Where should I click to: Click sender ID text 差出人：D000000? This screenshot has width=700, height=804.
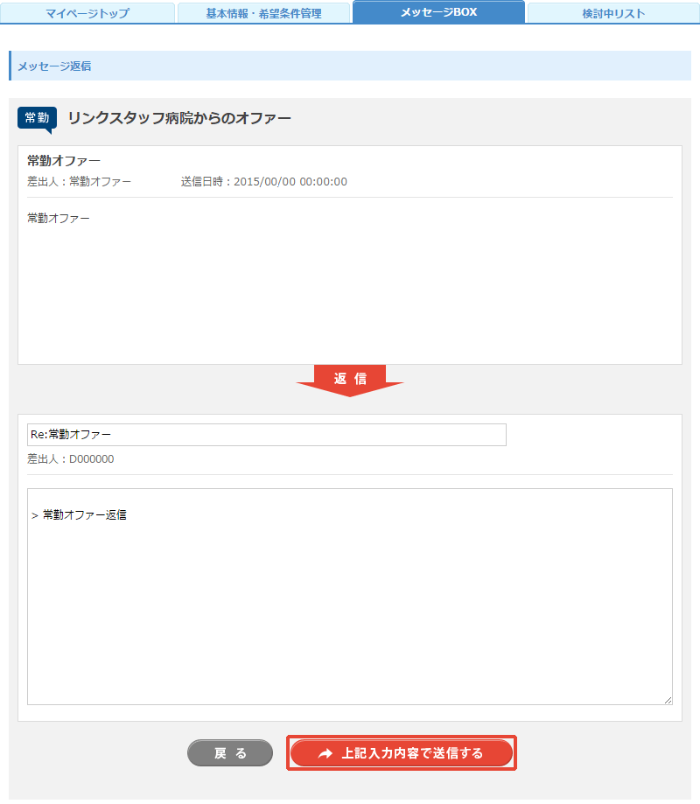70,459
